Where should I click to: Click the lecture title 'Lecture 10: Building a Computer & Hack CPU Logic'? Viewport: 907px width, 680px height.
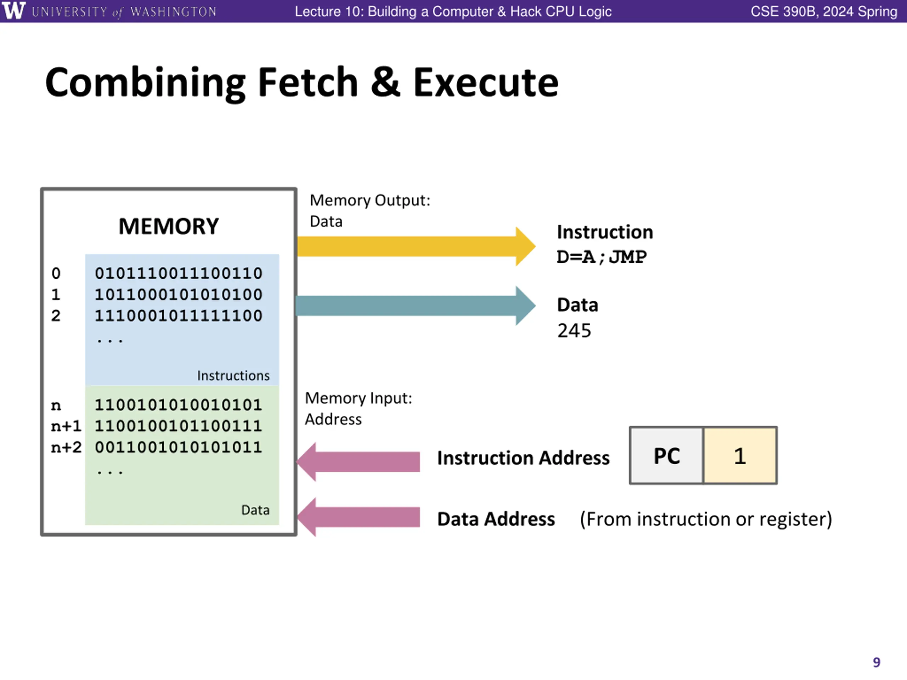453,11
